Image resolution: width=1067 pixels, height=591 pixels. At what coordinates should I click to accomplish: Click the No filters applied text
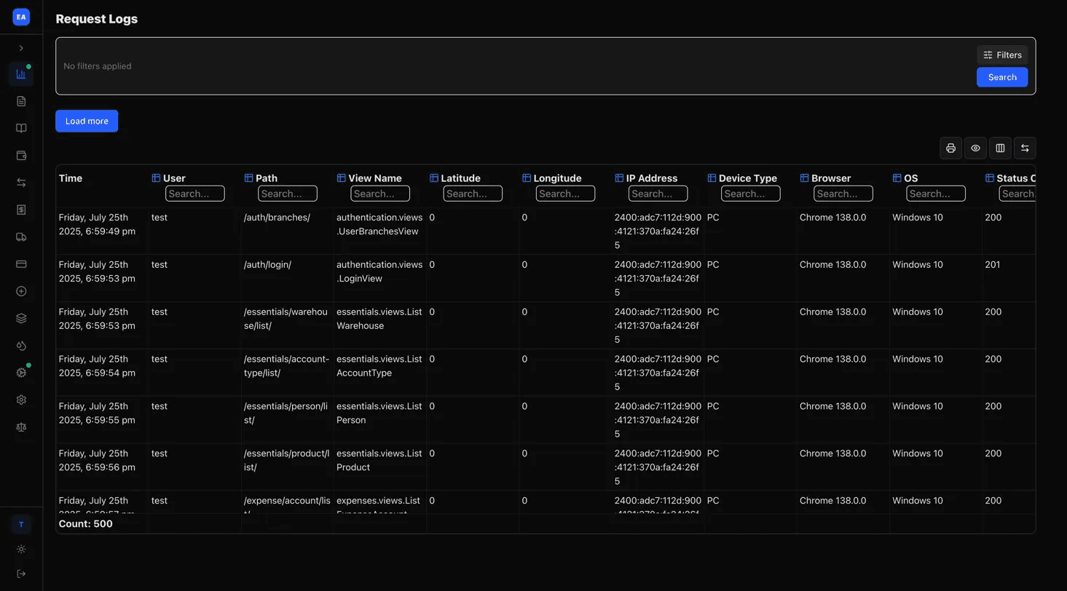coord(98,66)
